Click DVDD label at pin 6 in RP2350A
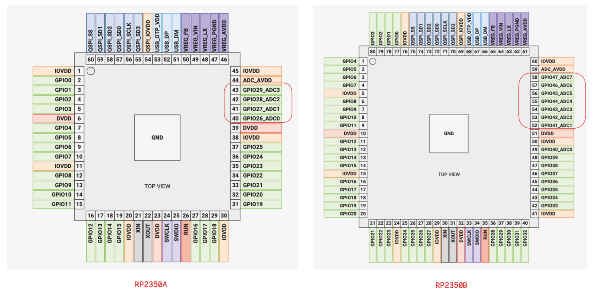Viewport: 595px width, 291px height. [54, 118]
